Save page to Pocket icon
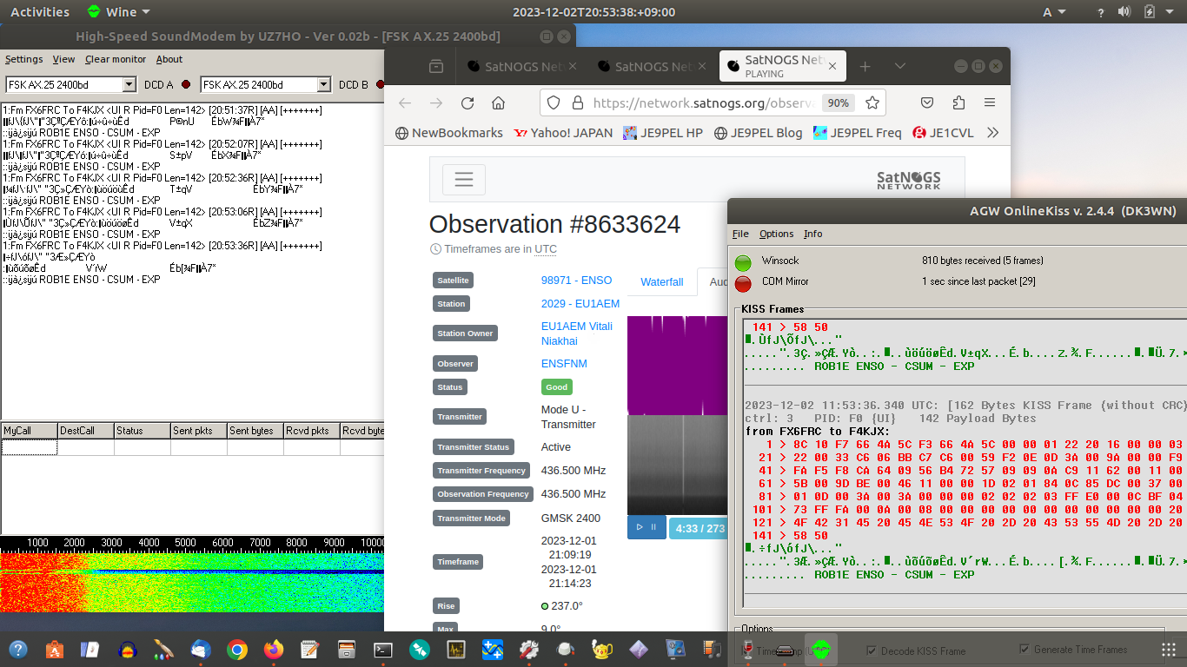The height and width of the screenshot is (667, 1187). point(927,102)
